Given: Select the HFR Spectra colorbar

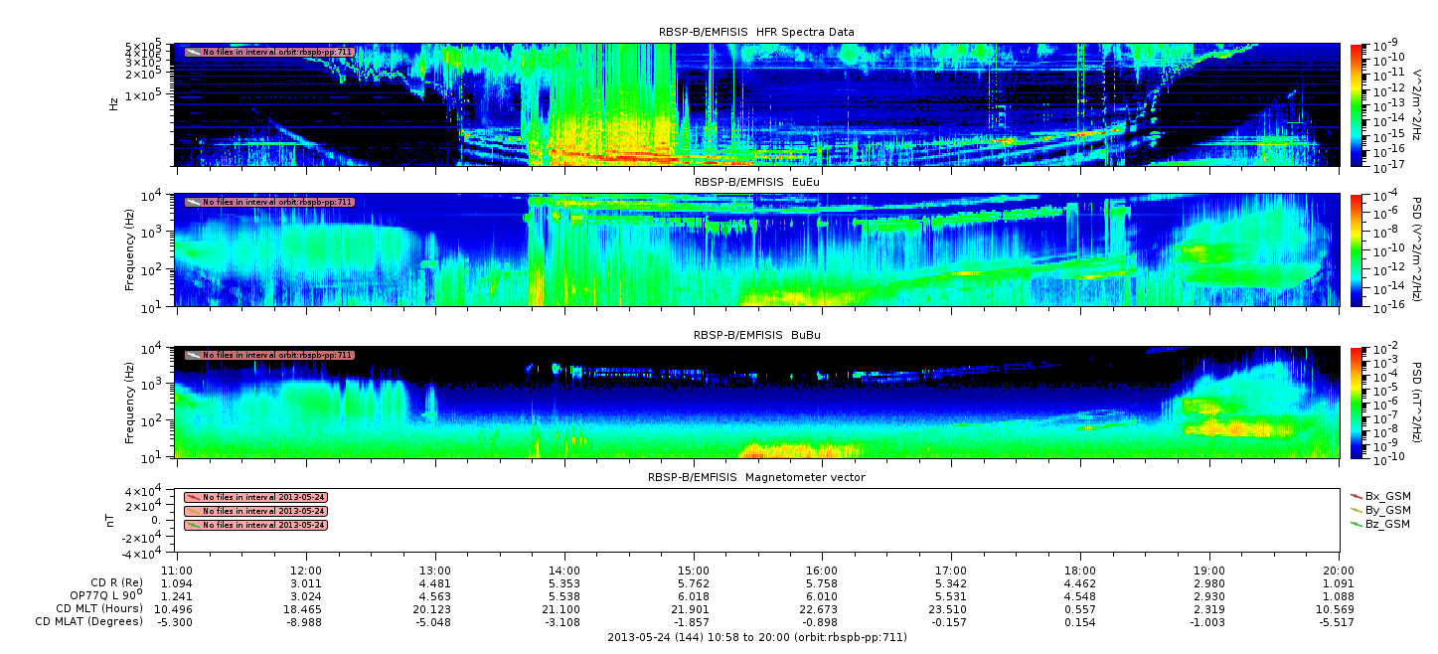Looking at the screenshot, I should tap(1358, 104).
